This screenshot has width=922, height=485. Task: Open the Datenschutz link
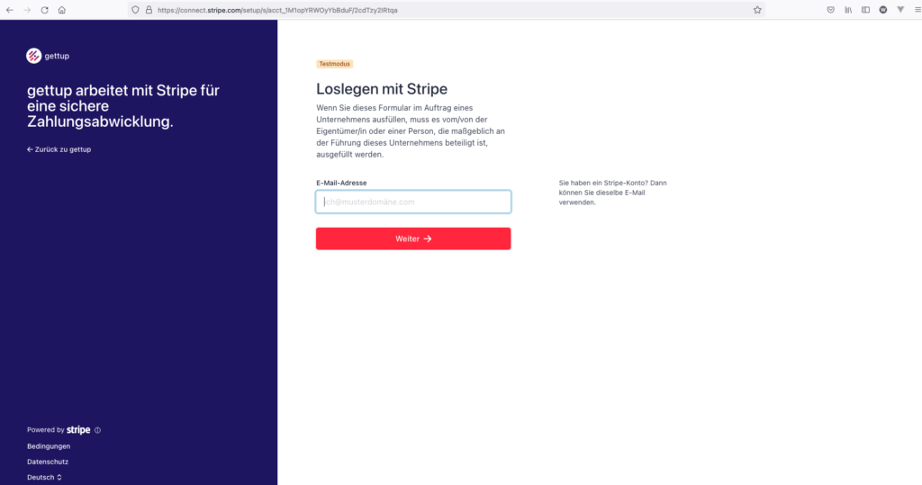48,463
